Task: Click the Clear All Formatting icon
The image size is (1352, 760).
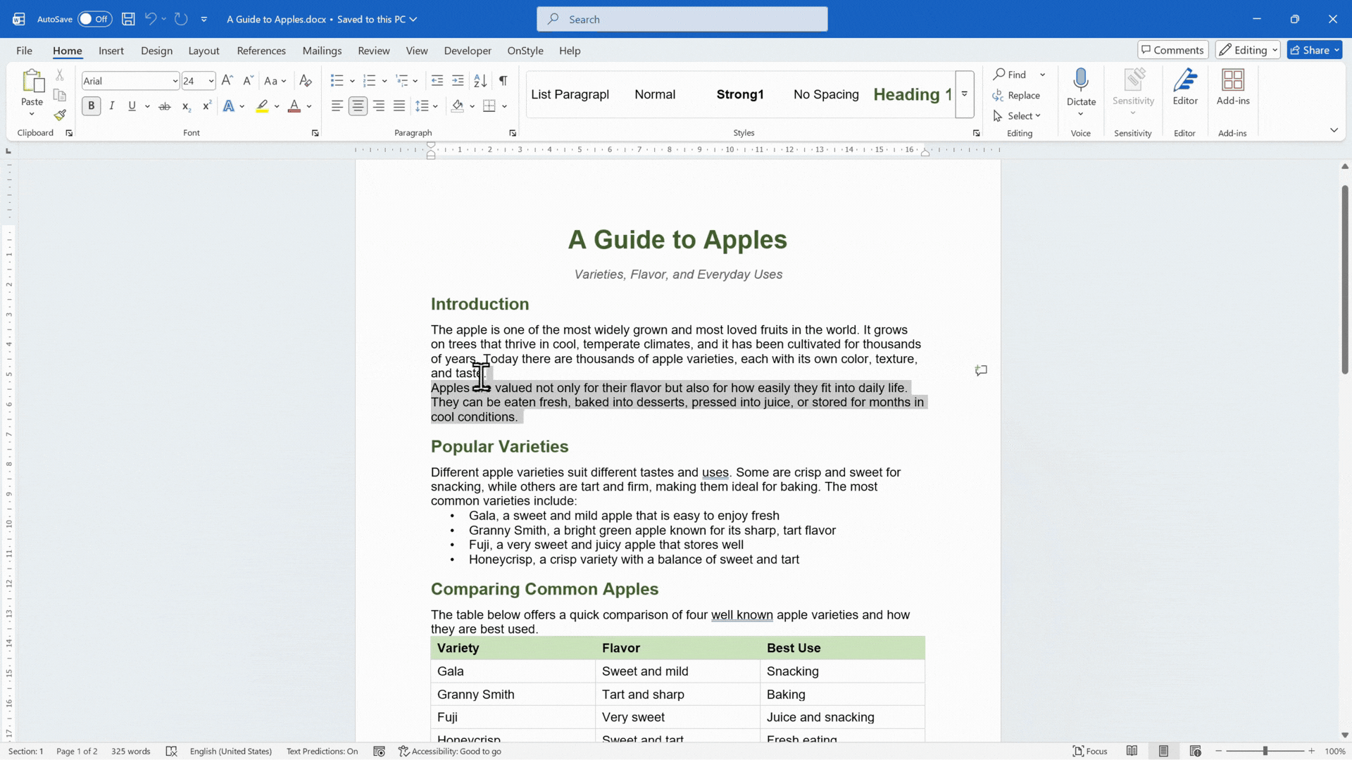Action: (305, 81)
